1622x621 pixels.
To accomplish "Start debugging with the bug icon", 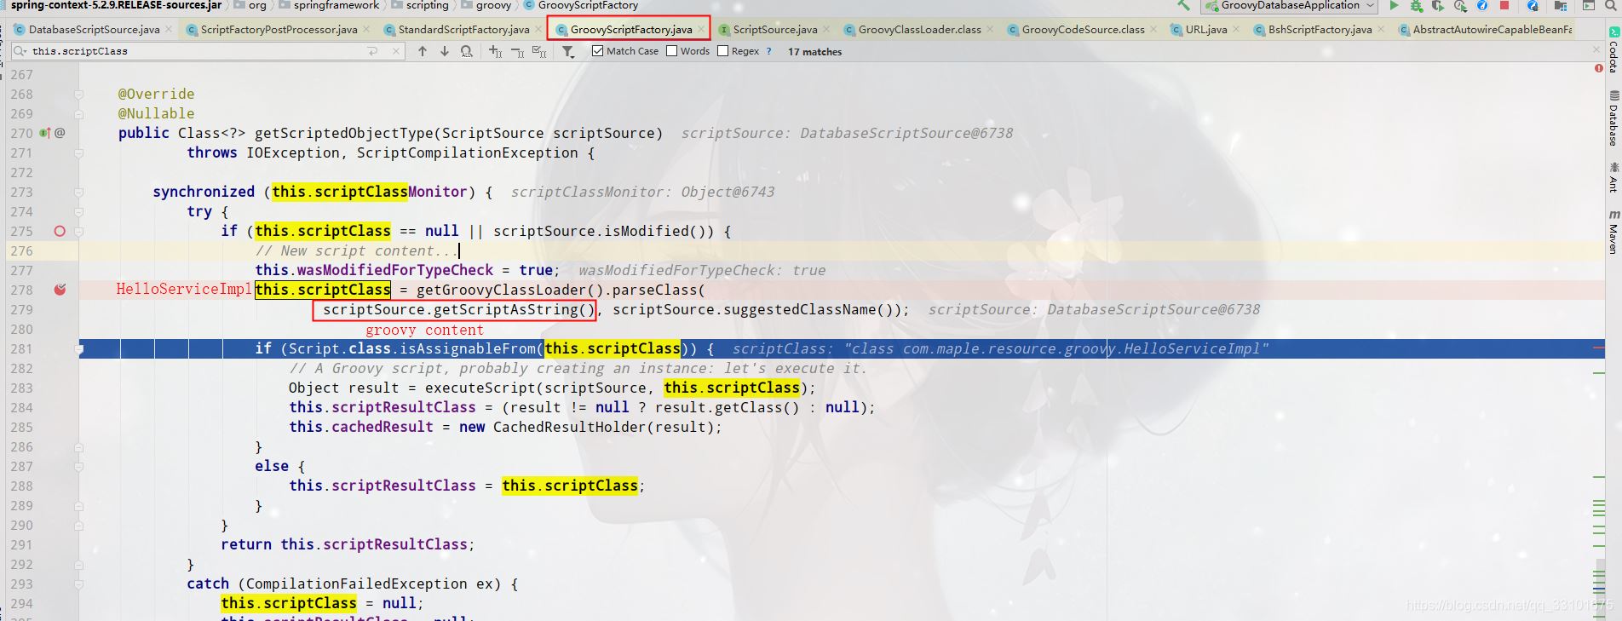I will coord(1416,5).
